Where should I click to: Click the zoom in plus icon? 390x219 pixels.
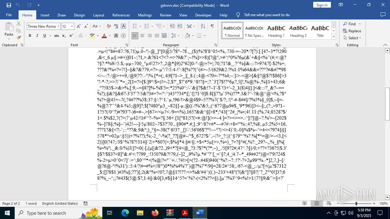pyautogui.click(x=374, y=203)
